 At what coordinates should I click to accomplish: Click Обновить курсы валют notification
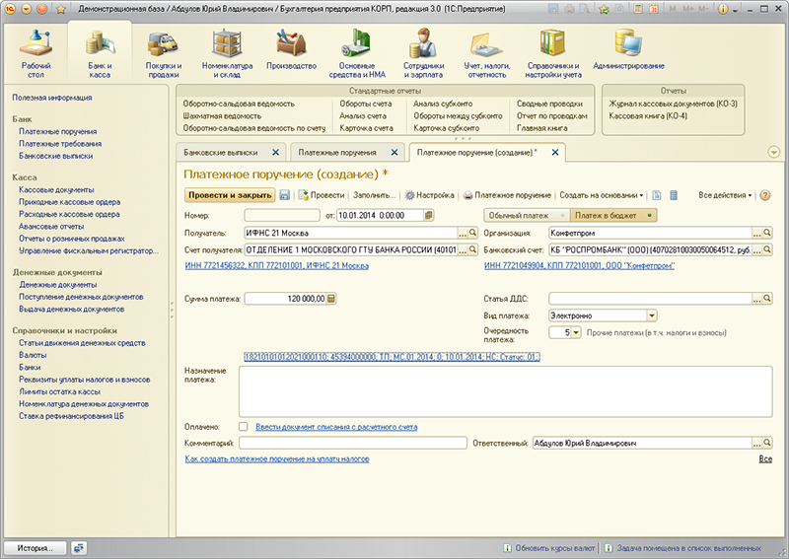tap(549, 547)
